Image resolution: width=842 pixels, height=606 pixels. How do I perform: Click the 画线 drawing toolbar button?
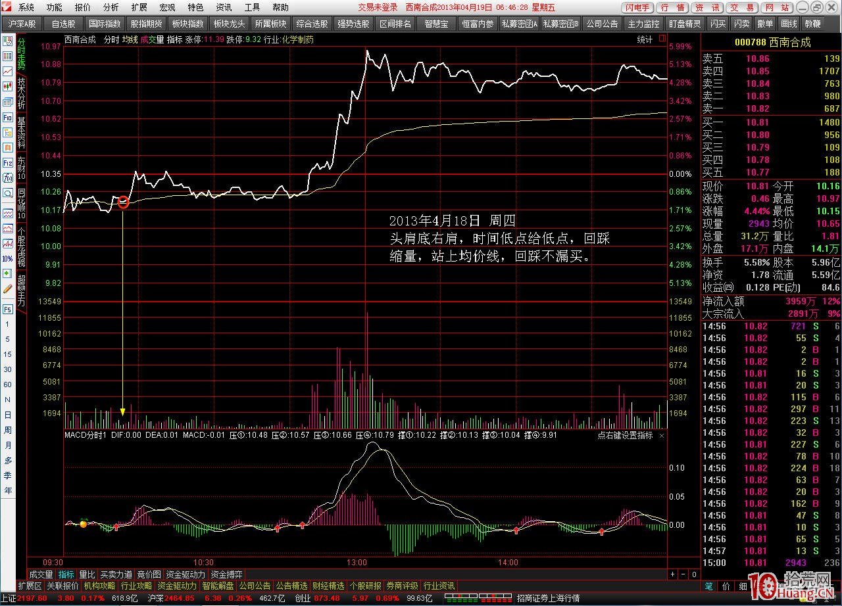[x=788, y=24]
